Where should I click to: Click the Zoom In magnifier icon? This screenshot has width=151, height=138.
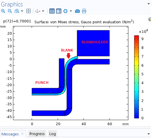(x=3, y=11)
